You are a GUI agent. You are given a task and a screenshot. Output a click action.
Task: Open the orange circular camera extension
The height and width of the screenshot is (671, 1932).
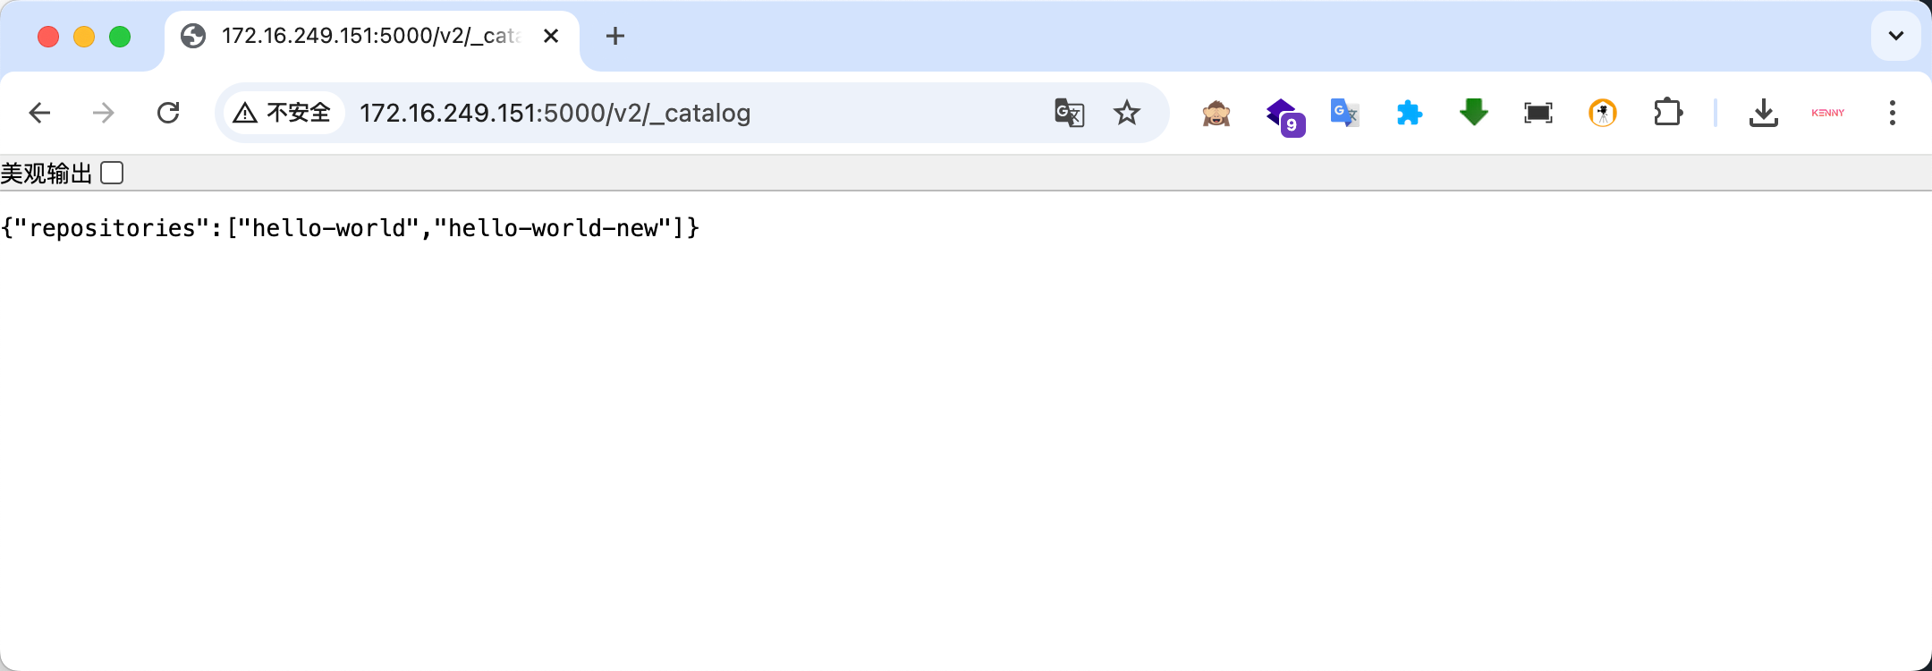pyautogui.click(x=1603, y=113)
